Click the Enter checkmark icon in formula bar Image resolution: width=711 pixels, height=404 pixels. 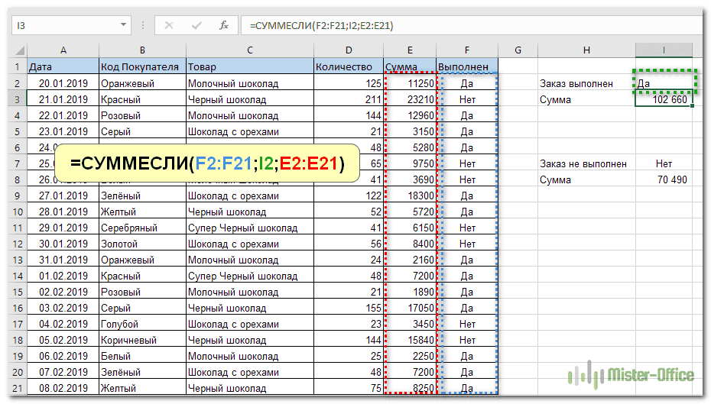point(197,25)
